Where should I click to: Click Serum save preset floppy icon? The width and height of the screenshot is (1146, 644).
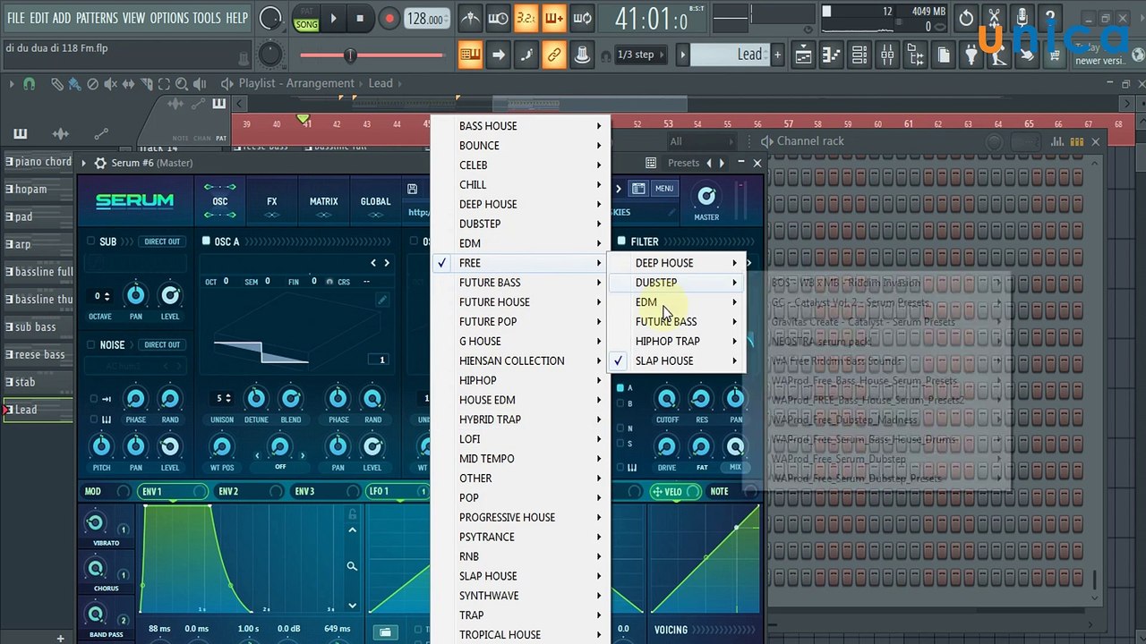pos(412,190)
